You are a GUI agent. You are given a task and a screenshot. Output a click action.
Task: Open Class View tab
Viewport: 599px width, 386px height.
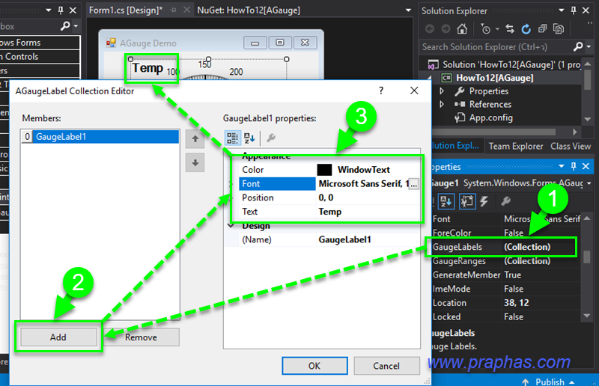571,146
